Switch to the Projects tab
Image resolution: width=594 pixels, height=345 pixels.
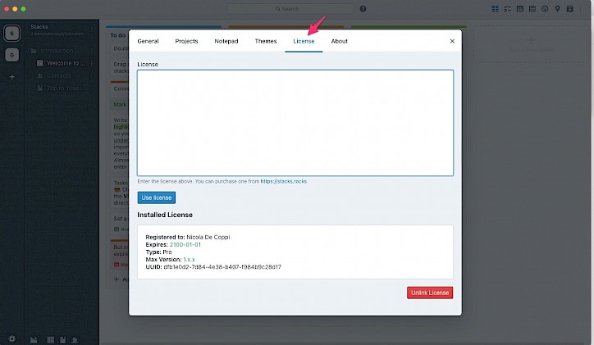[186, 41]
